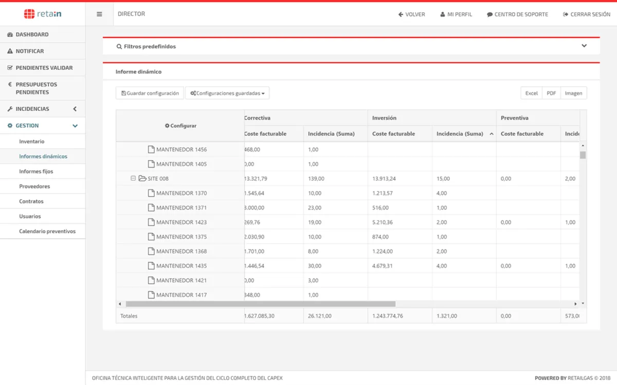617x385 pixels.
Task: Click MANTENEDOR 1368 row label
Action: 182,251
